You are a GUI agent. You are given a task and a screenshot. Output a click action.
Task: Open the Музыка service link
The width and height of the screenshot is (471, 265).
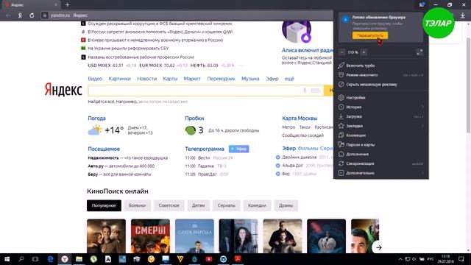point(250,79)
